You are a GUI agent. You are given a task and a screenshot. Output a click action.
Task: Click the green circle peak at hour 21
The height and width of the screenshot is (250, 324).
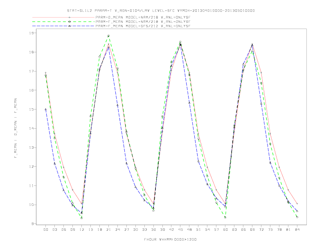pos(108,36)
